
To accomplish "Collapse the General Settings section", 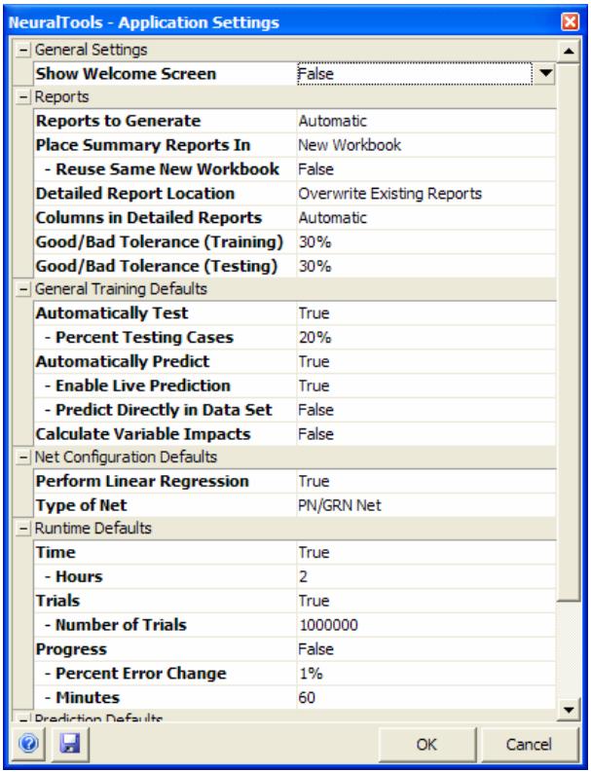I will [x=22, y=51].
